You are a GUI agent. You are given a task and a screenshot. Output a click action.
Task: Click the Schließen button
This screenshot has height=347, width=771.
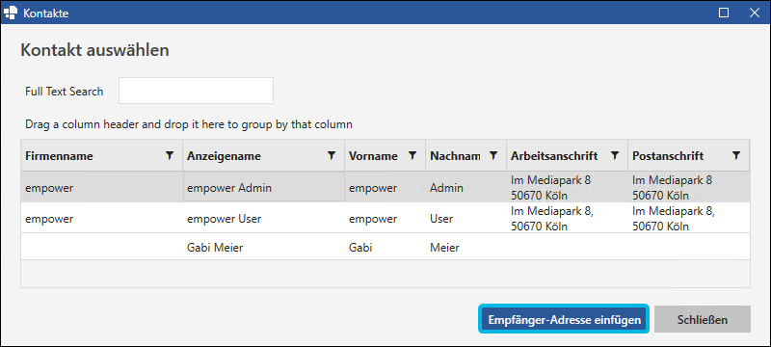tap(703, 319)
